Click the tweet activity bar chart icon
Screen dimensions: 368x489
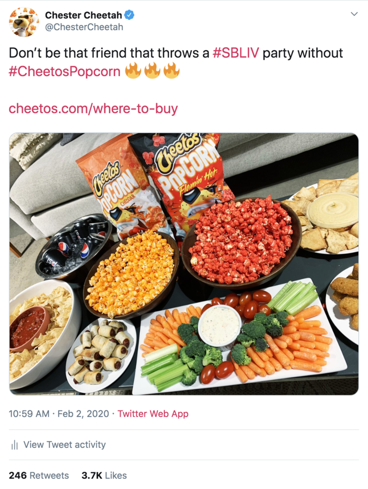[x=14, y=445]
